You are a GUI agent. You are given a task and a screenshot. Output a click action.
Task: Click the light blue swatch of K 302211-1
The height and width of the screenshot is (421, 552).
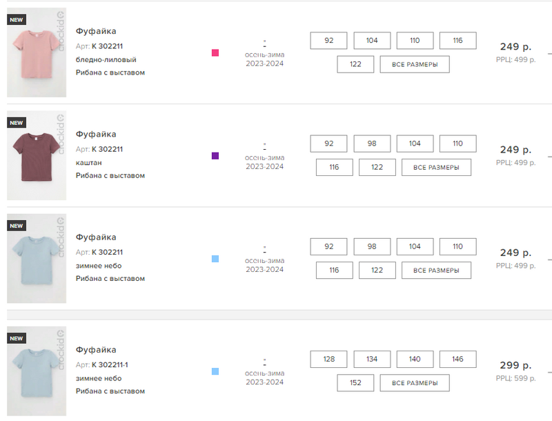click(215, 371)
